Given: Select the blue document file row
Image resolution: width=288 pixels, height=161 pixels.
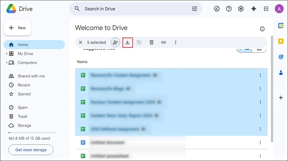Looking at the screenshot, I should [171, 142].
